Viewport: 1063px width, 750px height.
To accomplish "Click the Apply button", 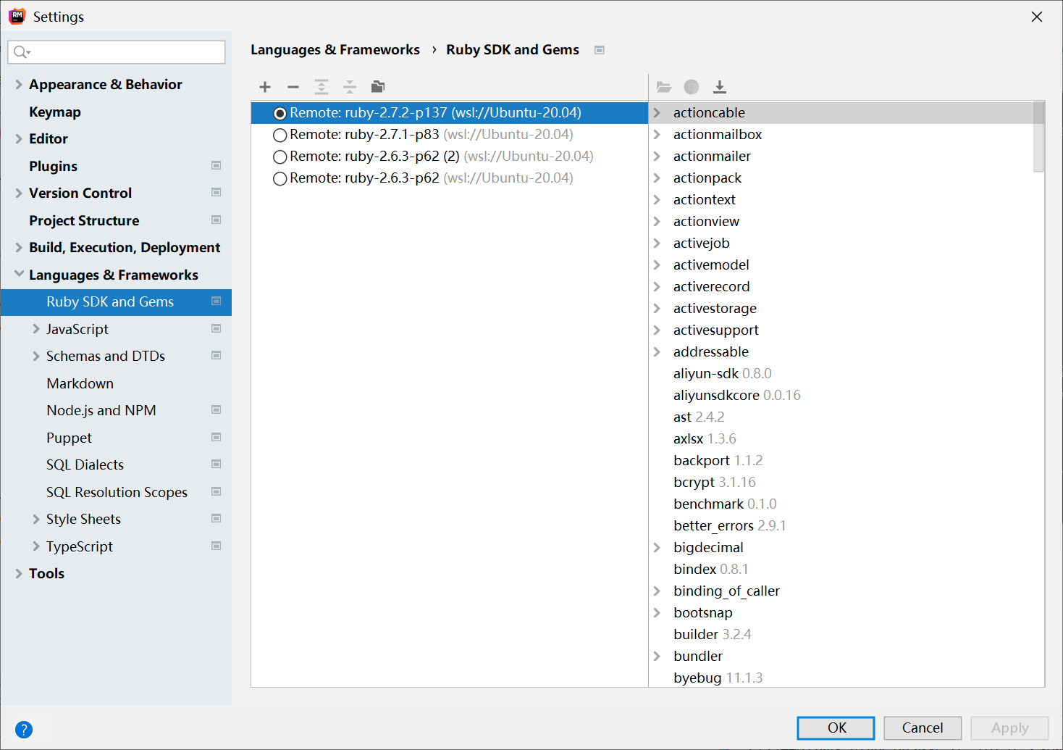I will click(1009, 728).
